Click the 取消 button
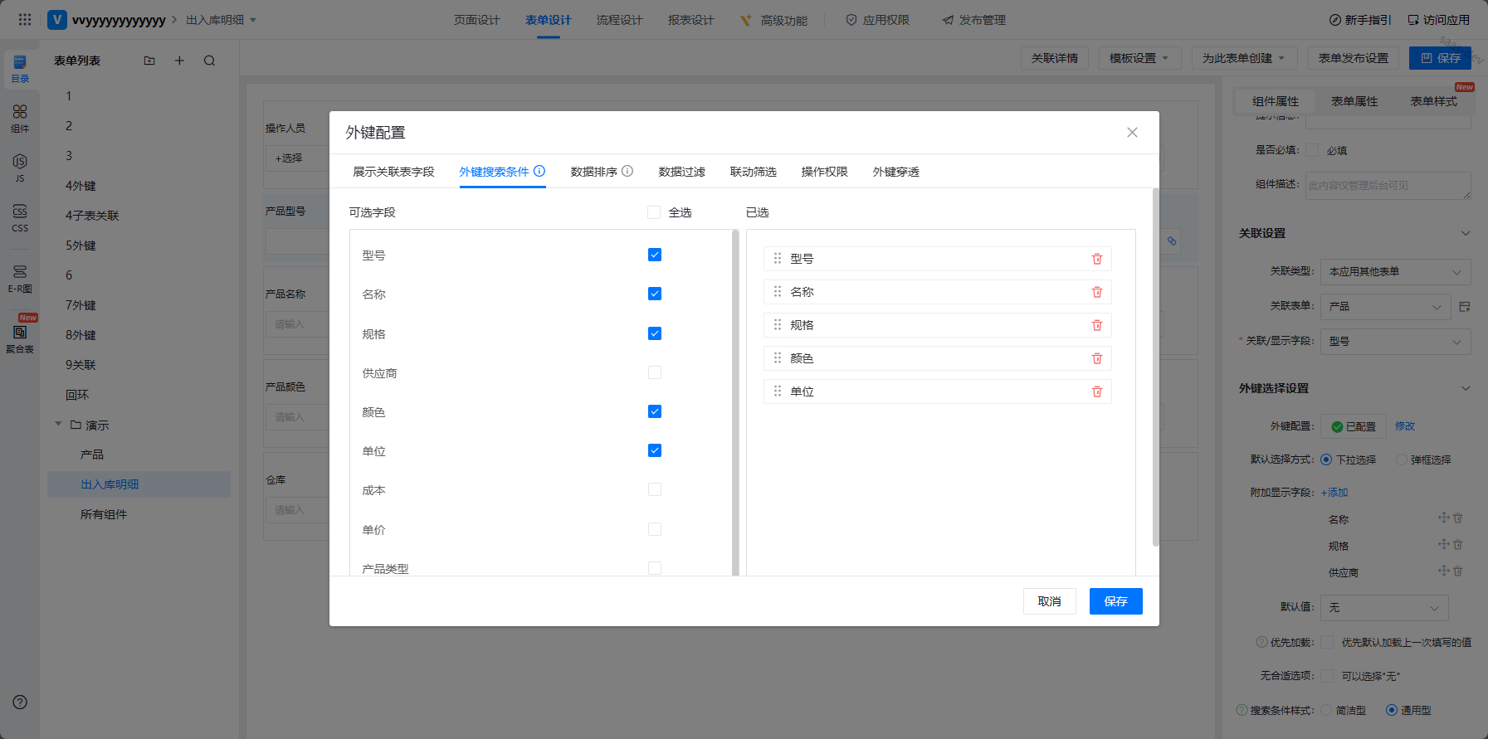This screenshot has height=739, width=1488. click(x=1049, y=601)
